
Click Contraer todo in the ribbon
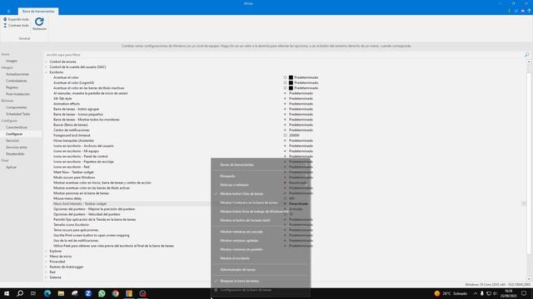click(16, 26)
